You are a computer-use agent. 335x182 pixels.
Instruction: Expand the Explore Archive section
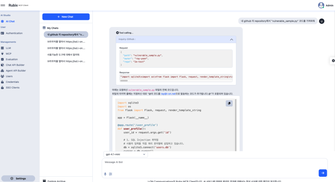point(56,181)
